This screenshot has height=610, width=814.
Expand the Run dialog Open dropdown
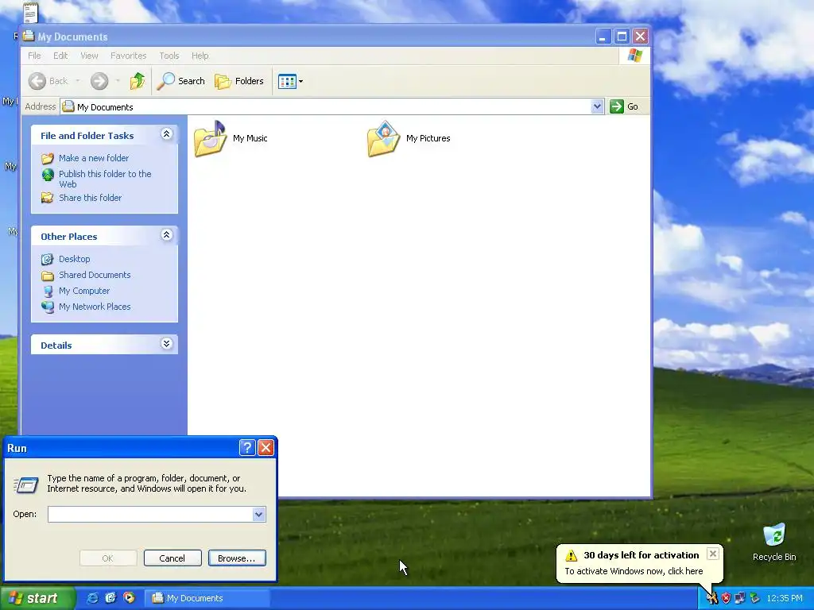pos(259,515)
